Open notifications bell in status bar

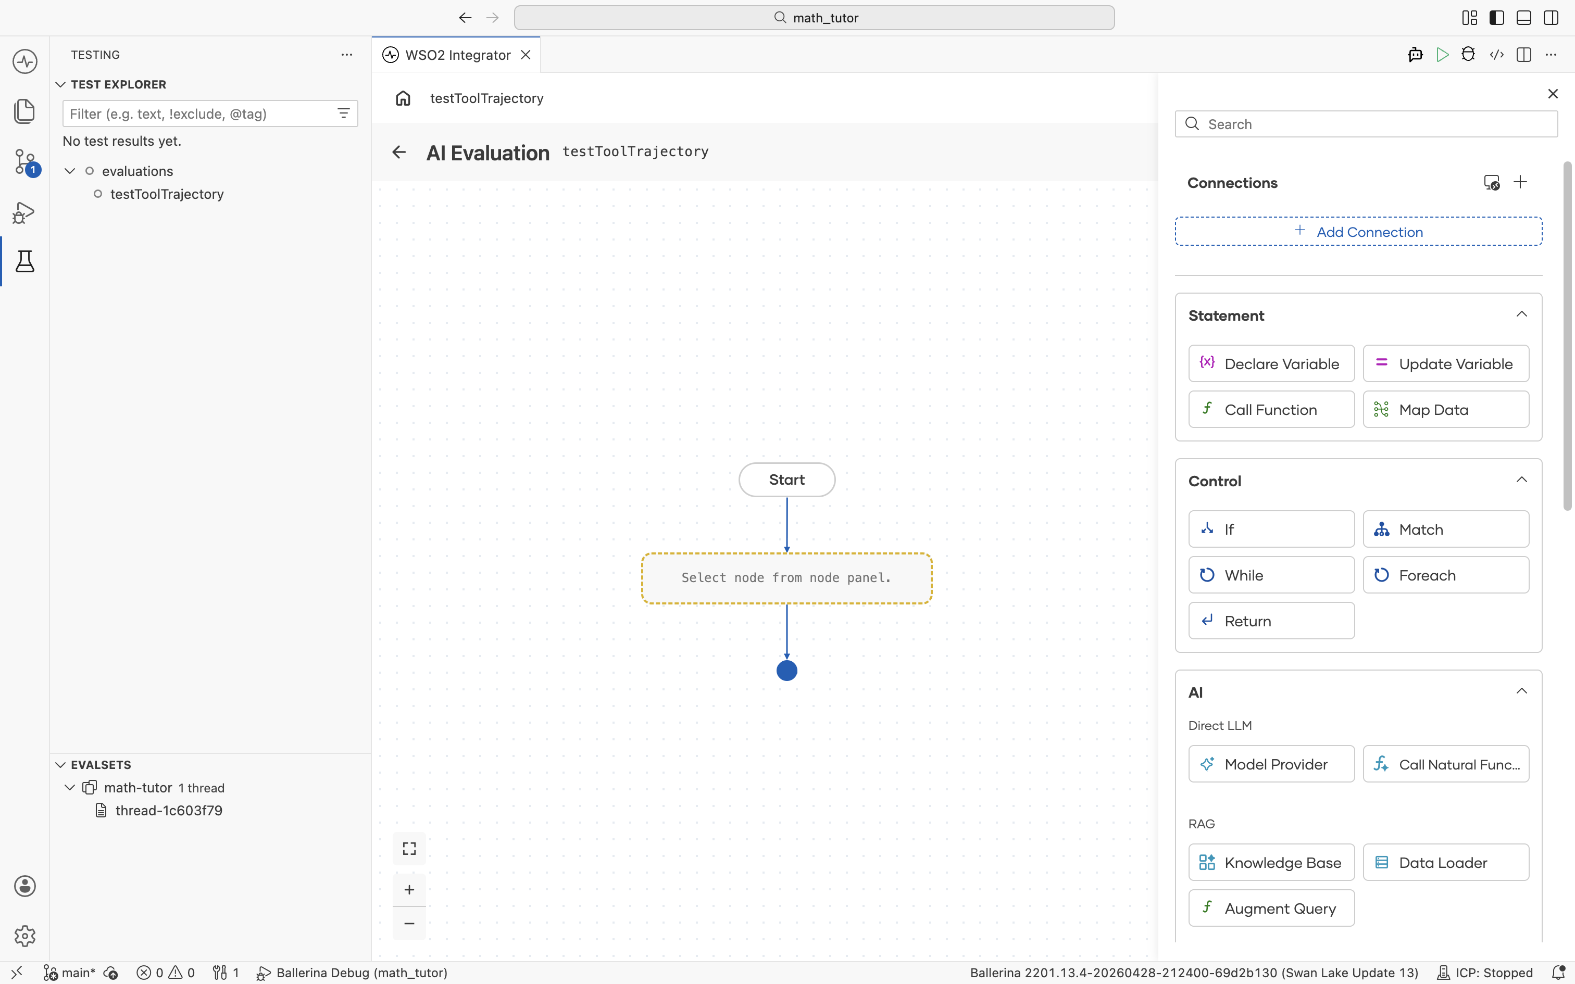pos(1558,973)
